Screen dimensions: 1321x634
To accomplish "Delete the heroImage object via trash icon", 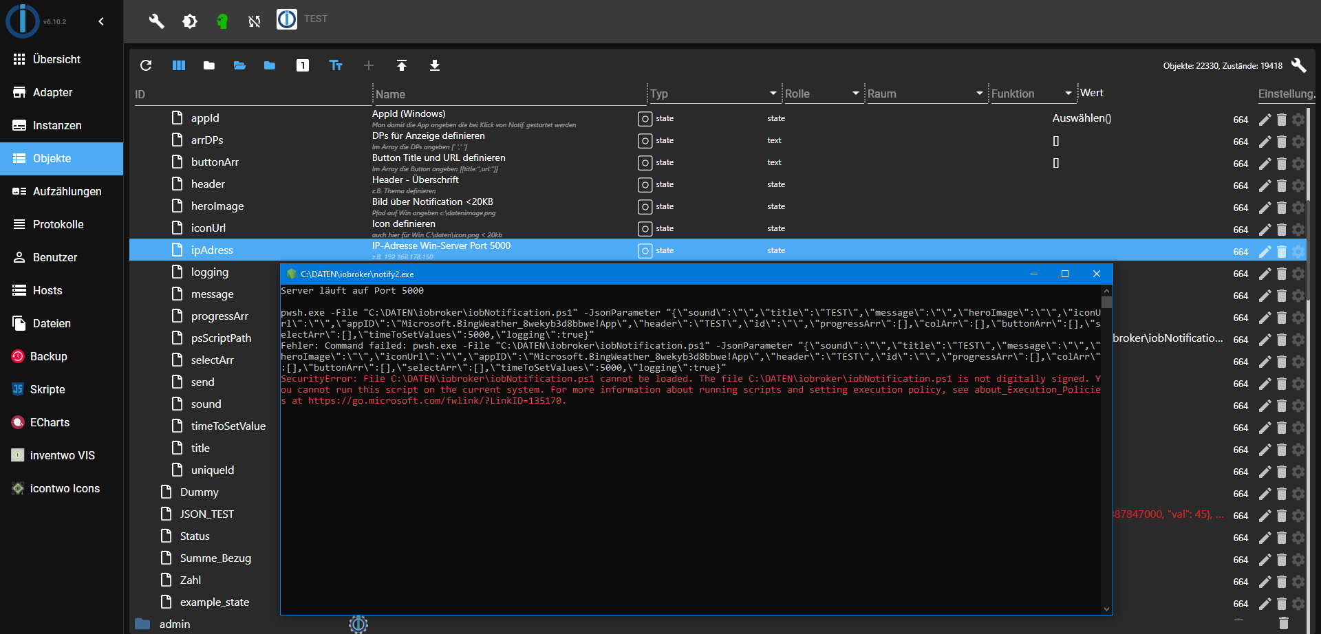I will 1282,208.
